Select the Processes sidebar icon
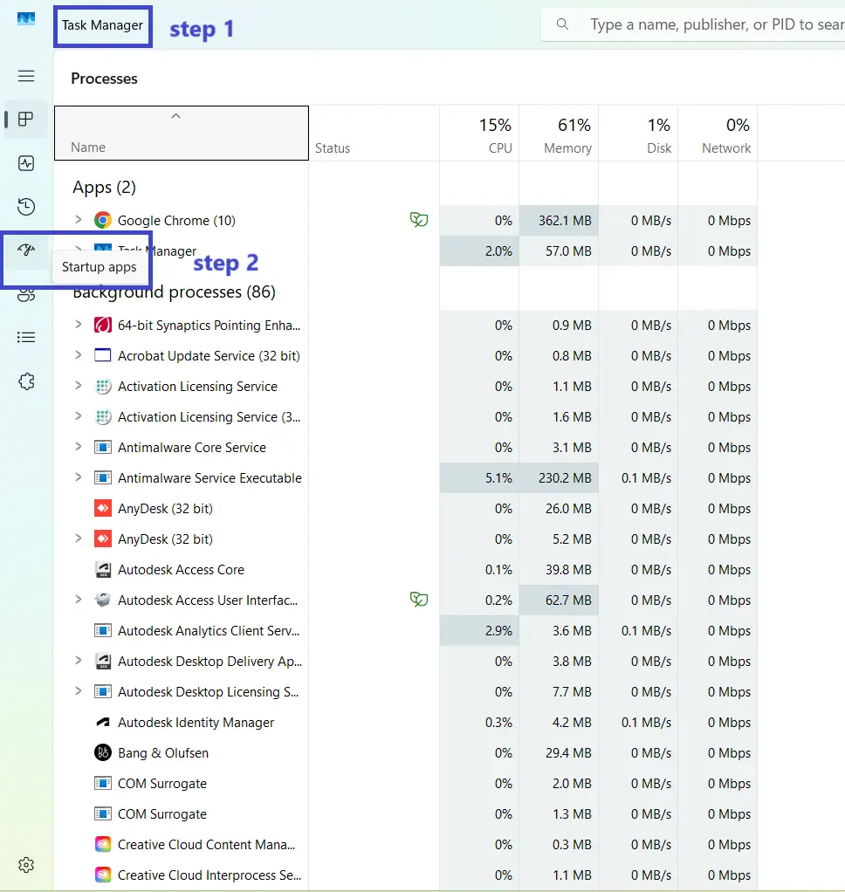Screen dimensions: 845x892 (x=26, y=120)
